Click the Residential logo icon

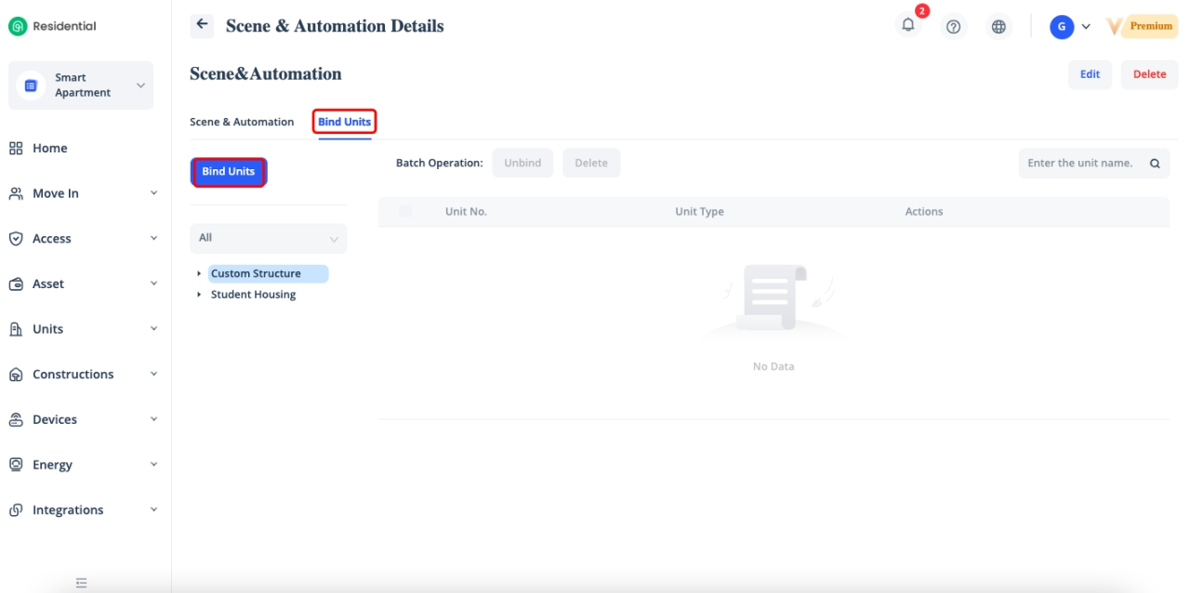(x=18, y=26)
